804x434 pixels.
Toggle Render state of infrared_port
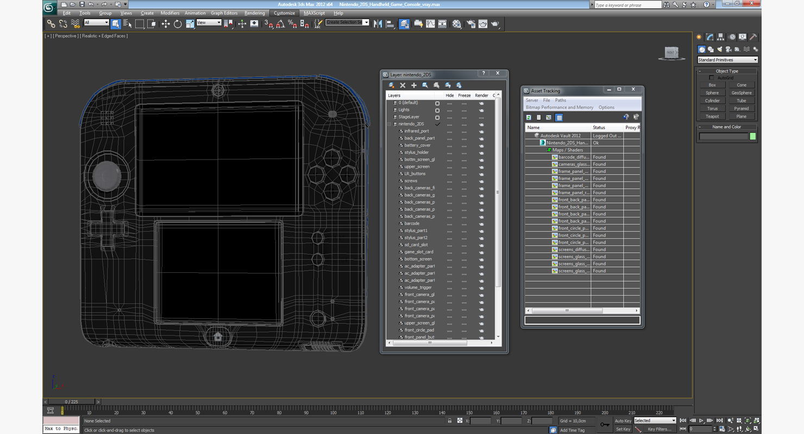pos(481,131)
